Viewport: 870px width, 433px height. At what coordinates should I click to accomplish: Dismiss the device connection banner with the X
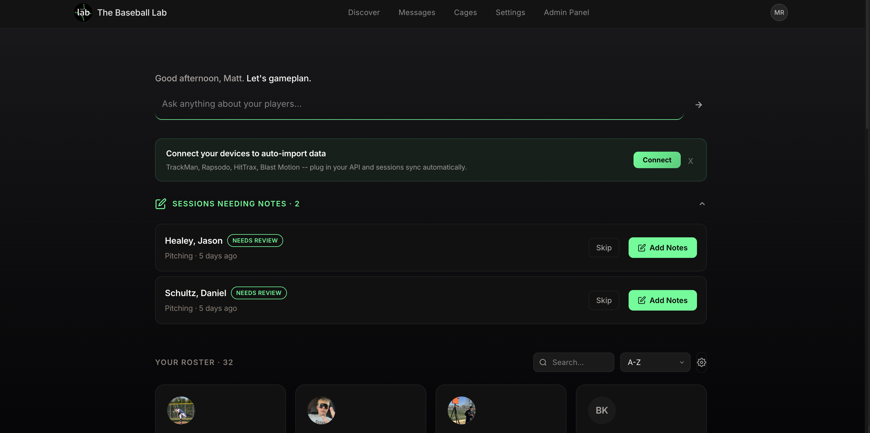[690, 161]
